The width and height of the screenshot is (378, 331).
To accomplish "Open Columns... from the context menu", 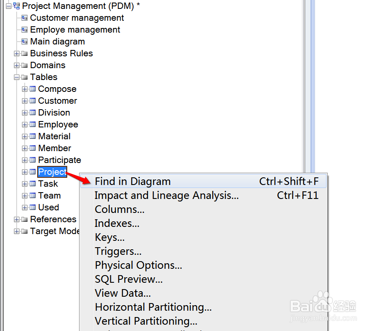I will [203, 210].
